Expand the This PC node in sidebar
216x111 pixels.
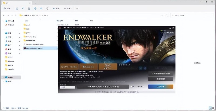[x=3, y=77]
